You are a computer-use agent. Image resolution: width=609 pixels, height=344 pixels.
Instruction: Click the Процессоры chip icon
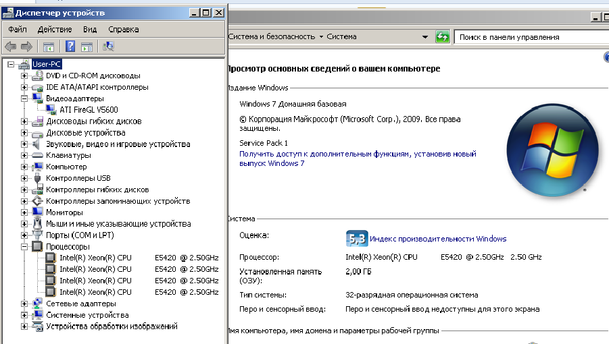tap(37, 246)
